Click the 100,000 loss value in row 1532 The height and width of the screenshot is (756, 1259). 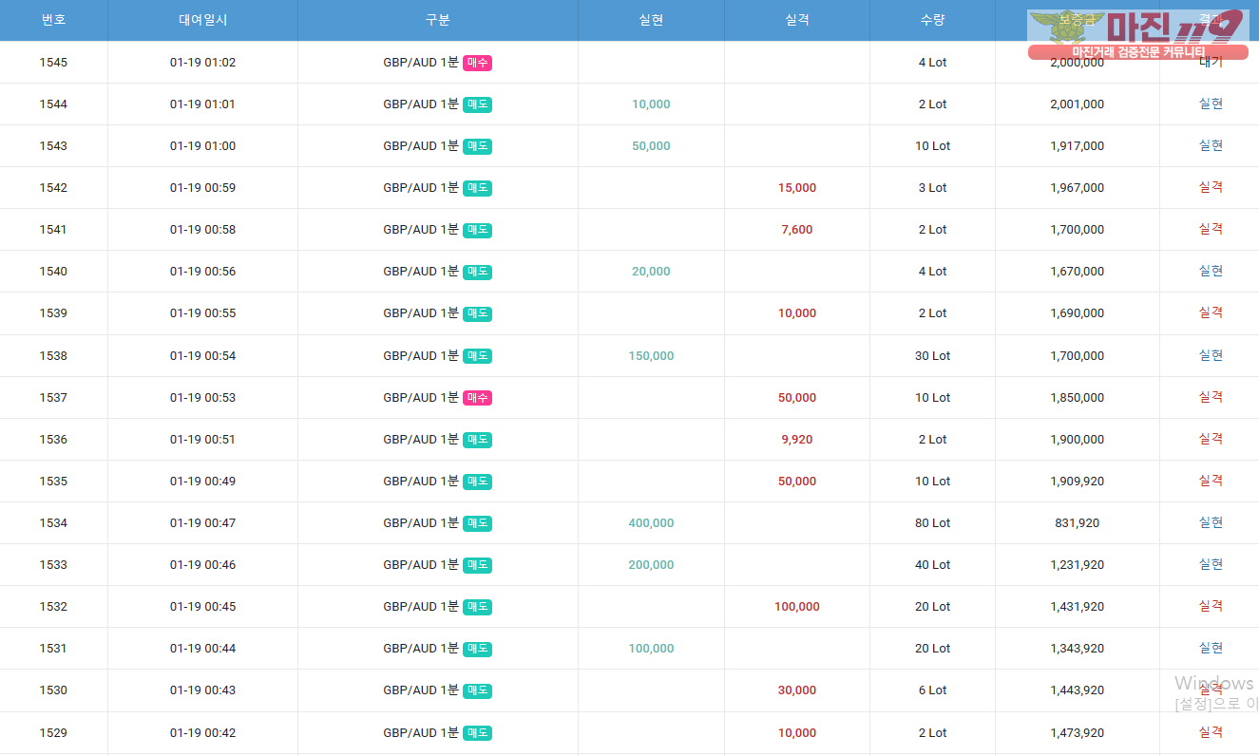(796, 607)
